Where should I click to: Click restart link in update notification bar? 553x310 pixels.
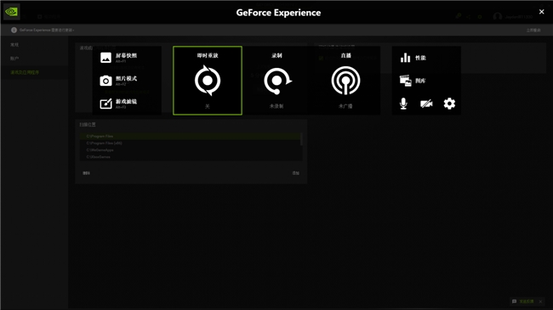(x=533, y=31)
